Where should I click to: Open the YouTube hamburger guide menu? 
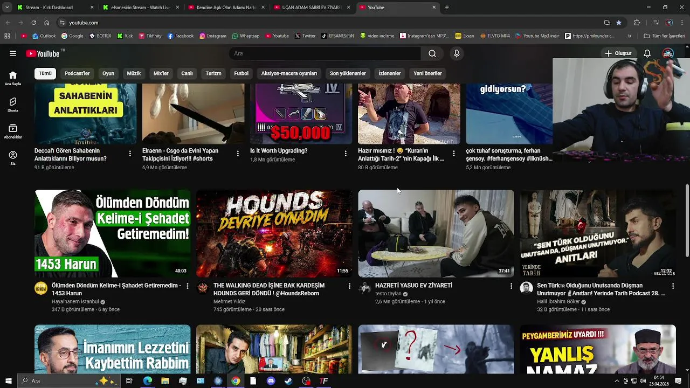pos(13,53)
